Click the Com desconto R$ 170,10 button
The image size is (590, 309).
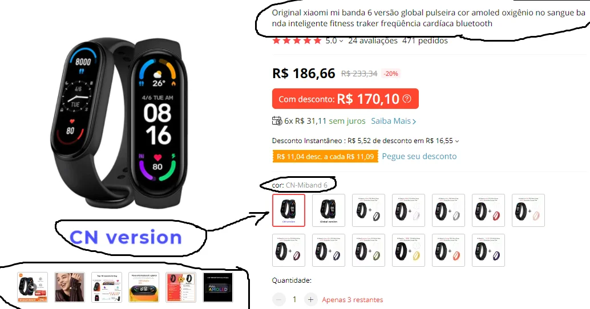coord(345,99)
